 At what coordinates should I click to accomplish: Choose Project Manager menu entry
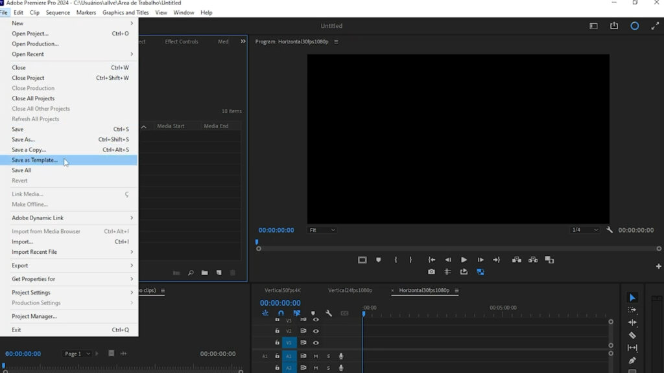coord(69,316)
